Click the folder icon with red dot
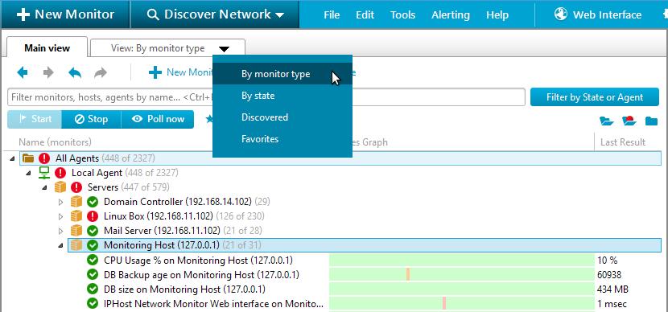This screenshot has height=312, width=668. pos(629,121)
